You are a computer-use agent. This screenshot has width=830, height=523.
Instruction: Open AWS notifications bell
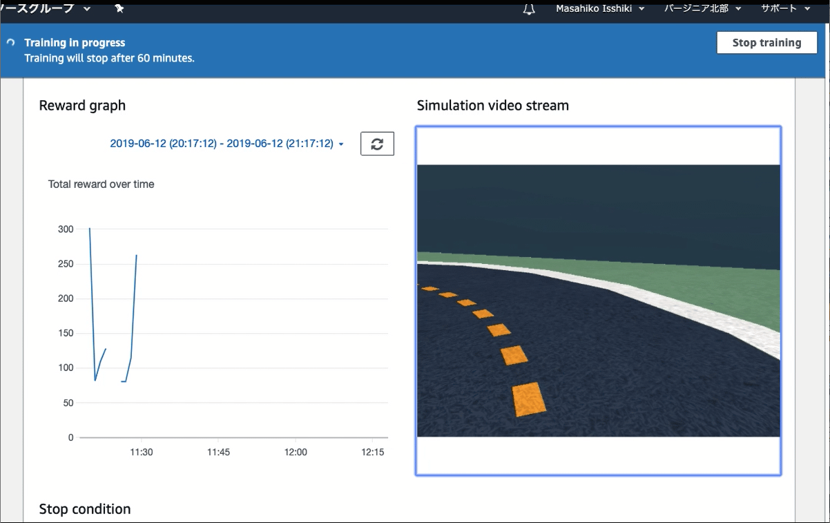(x=528, y=9)
